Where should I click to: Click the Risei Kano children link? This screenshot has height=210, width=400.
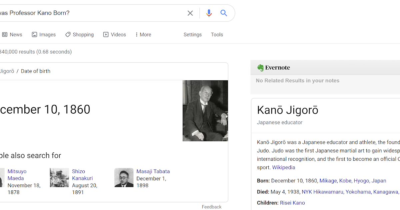point(292,203)
